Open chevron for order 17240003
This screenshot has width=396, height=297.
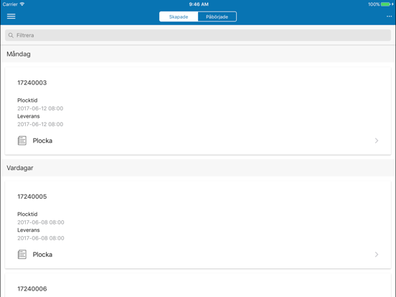[x=377, y=141]
